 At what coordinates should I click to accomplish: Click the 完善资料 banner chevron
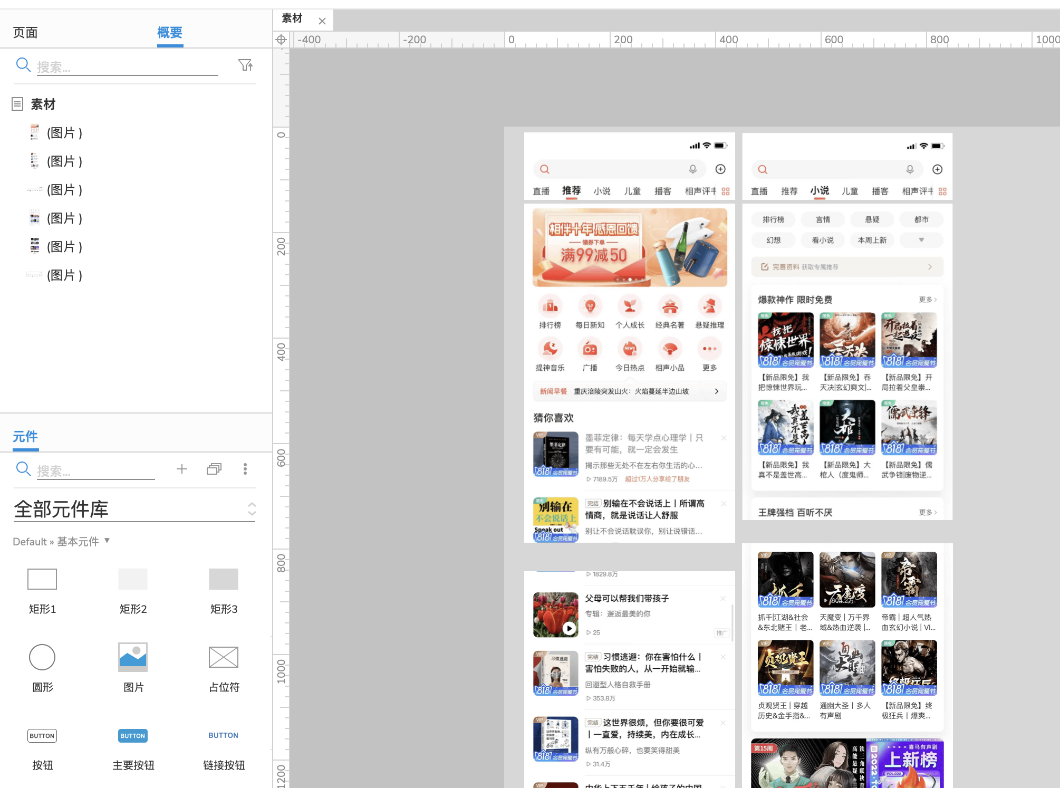click(x=930, y=267)
